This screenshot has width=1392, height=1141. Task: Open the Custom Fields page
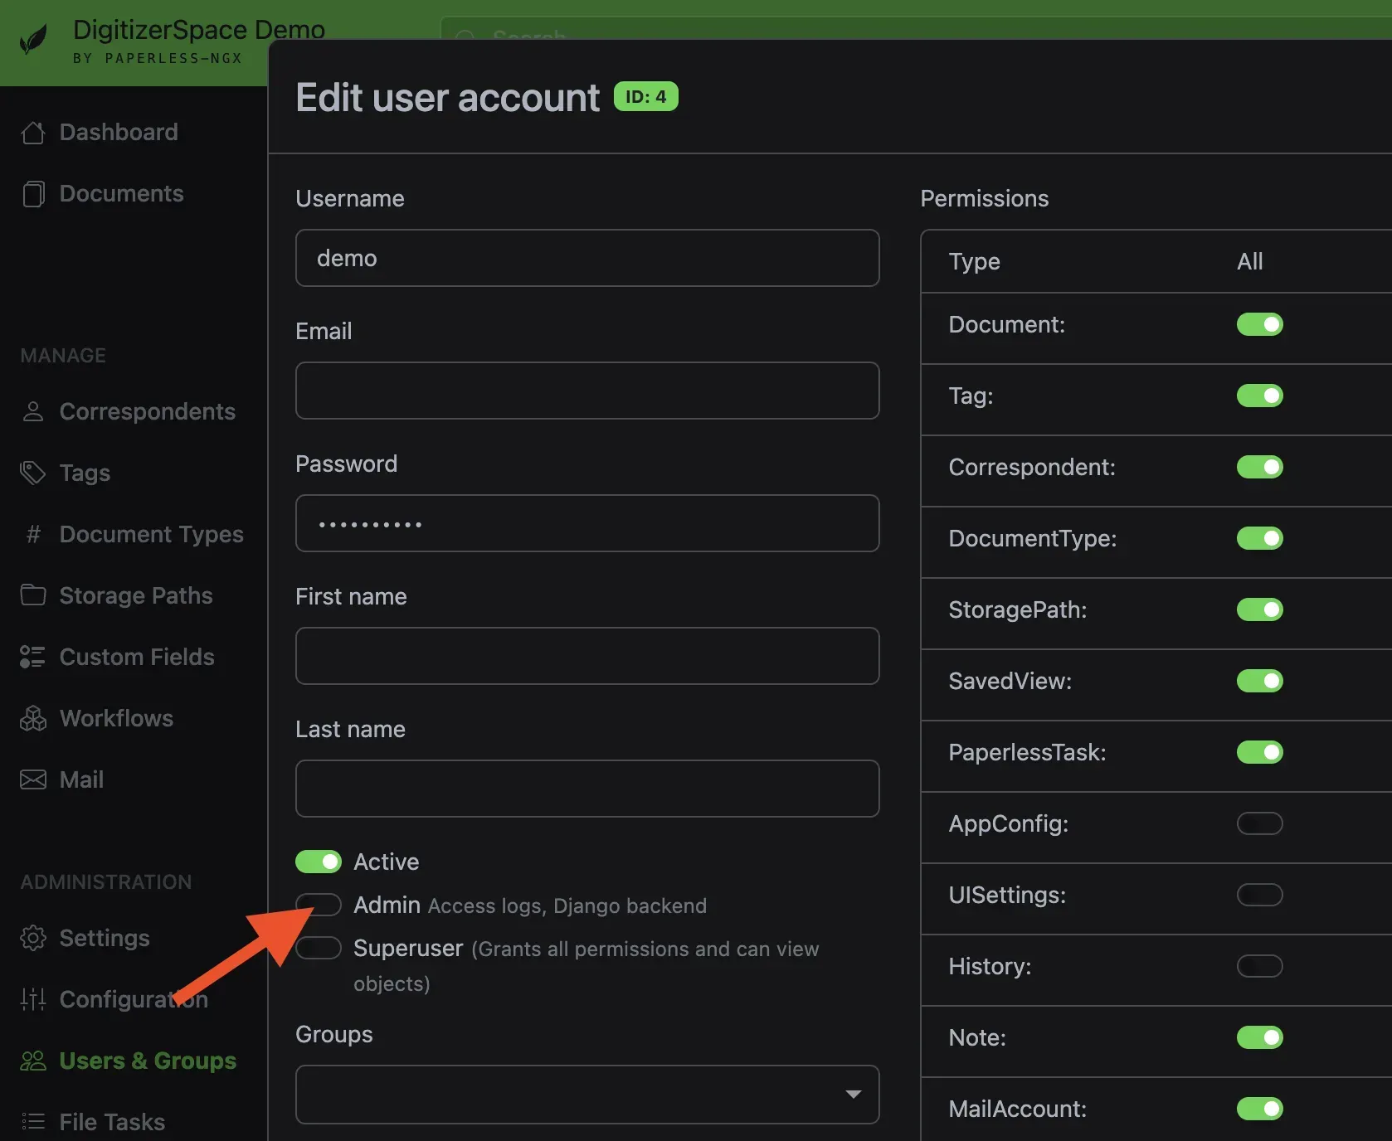137,657
